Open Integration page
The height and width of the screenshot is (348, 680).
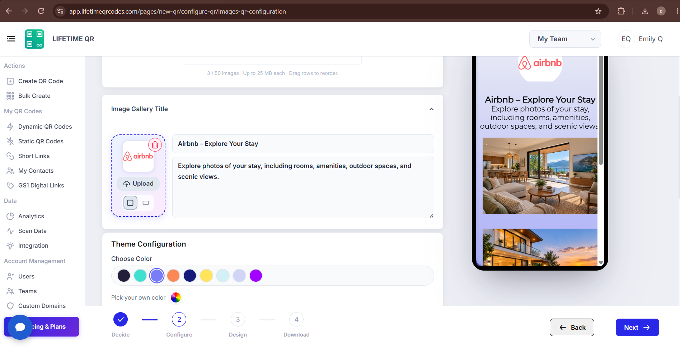point(33,245)
